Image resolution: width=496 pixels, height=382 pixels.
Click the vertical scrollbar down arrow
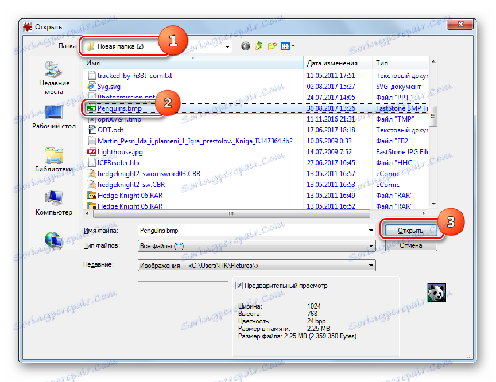tap(433, 204)
